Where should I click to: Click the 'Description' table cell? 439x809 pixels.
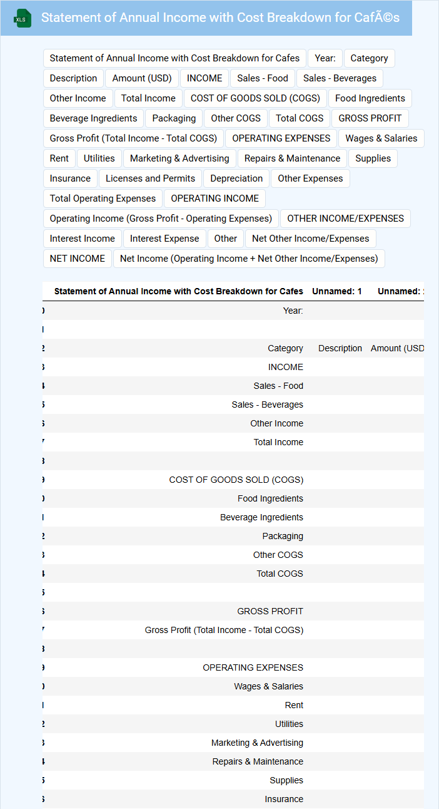340,348
